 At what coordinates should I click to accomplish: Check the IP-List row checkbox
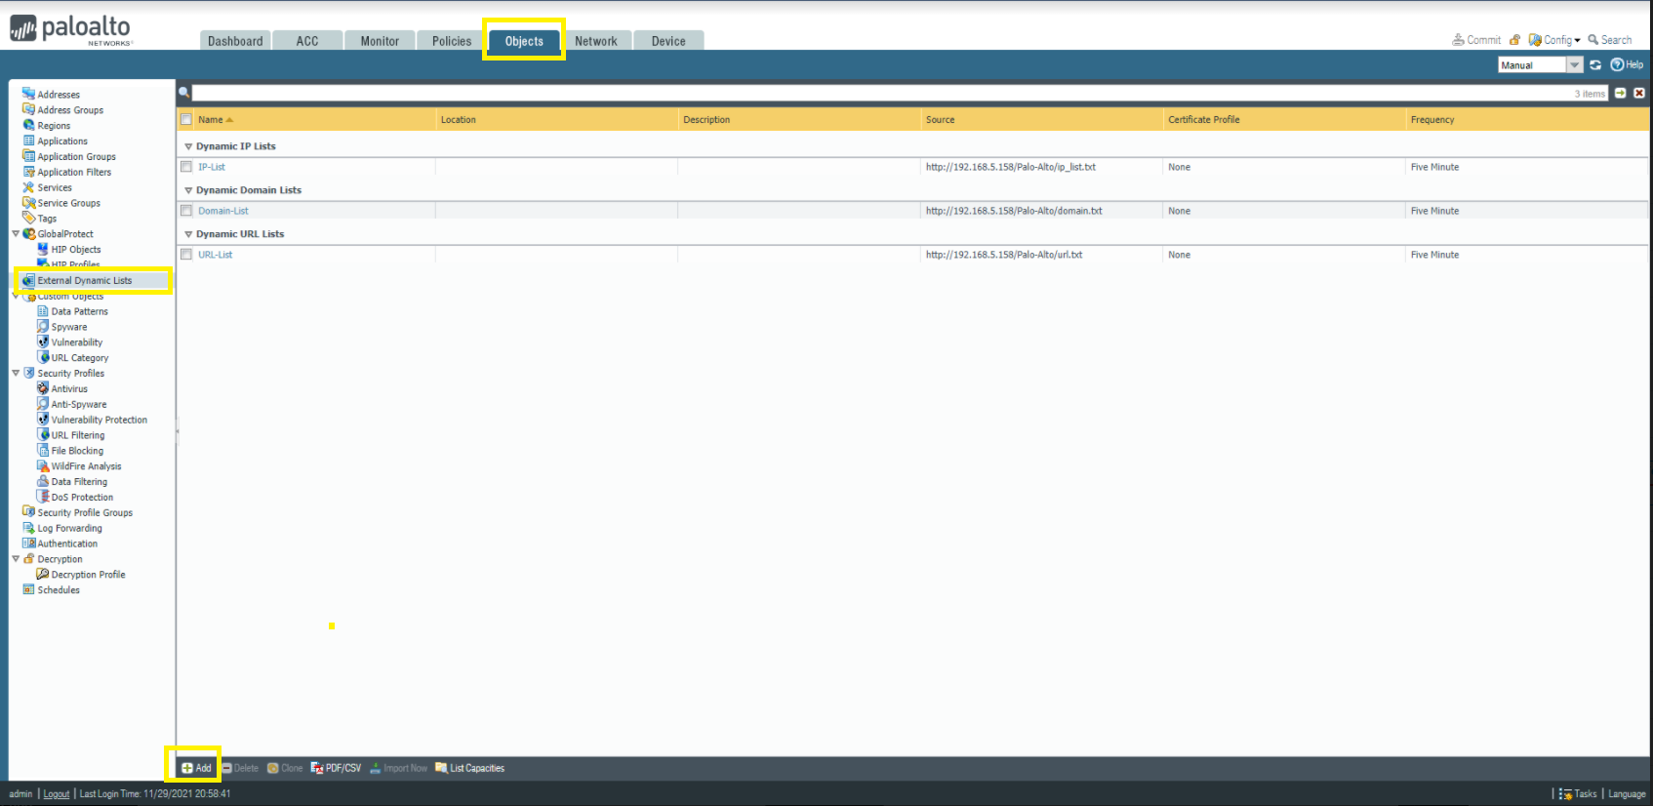(x=186, y=167)
